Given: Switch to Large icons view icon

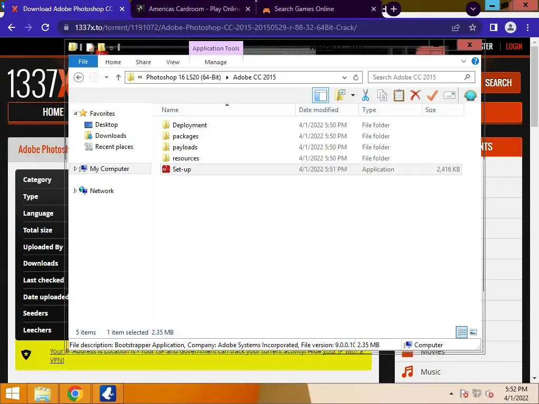Looking at the screenshot, I should 473,332.
